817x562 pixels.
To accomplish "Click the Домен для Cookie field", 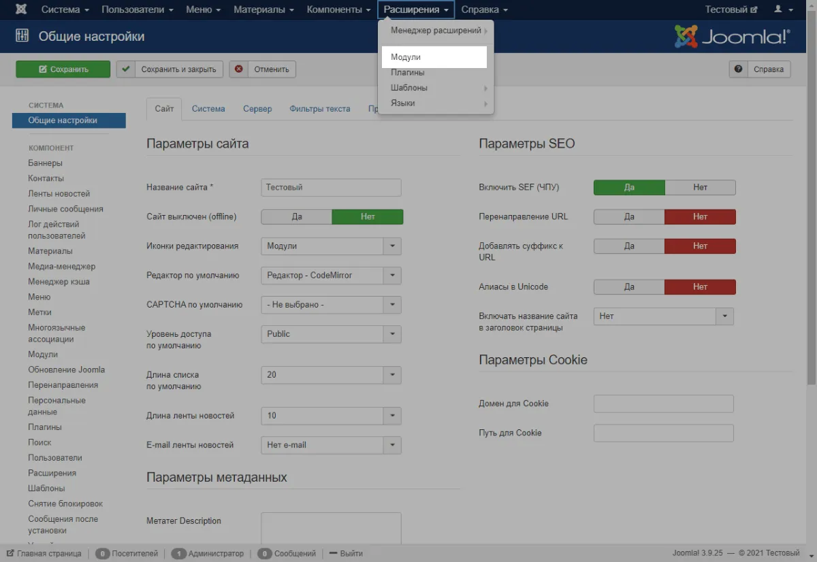I will (x=664, y=403).
